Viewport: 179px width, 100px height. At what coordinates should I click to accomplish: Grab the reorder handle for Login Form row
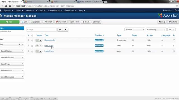click(x=29, y=51)
